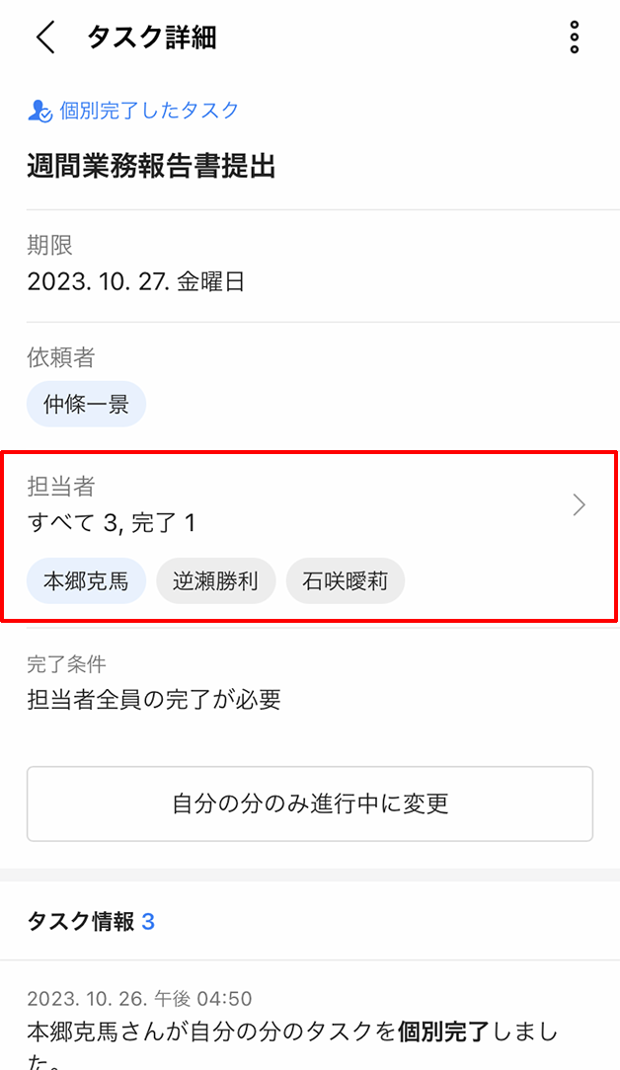Tap the 完了条件 担当者全員の完了が必要 text

click(x=154, y=700)
